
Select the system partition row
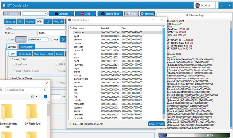[x=116, y=107]
